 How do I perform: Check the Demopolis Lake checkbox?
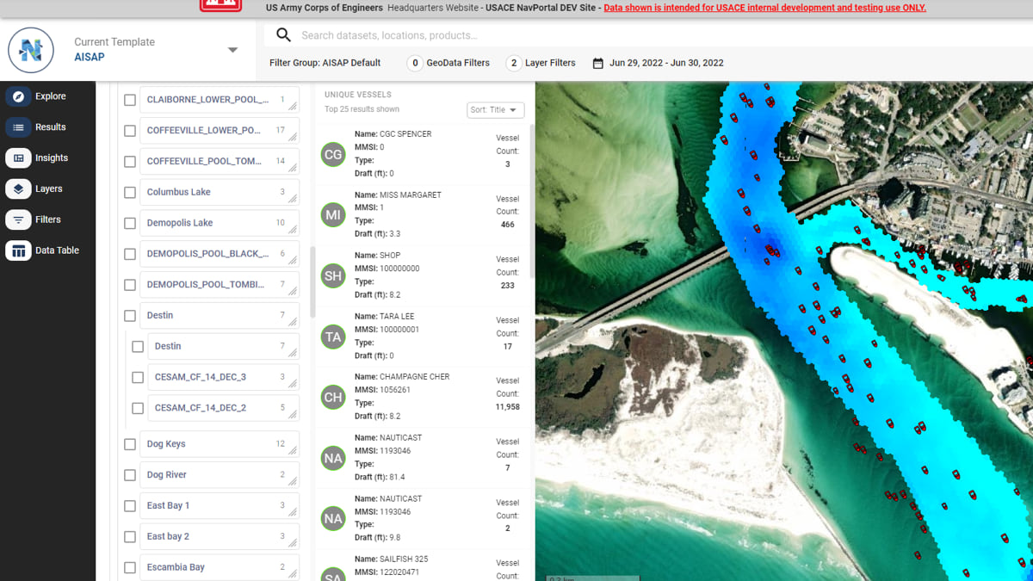pos(130,223)
